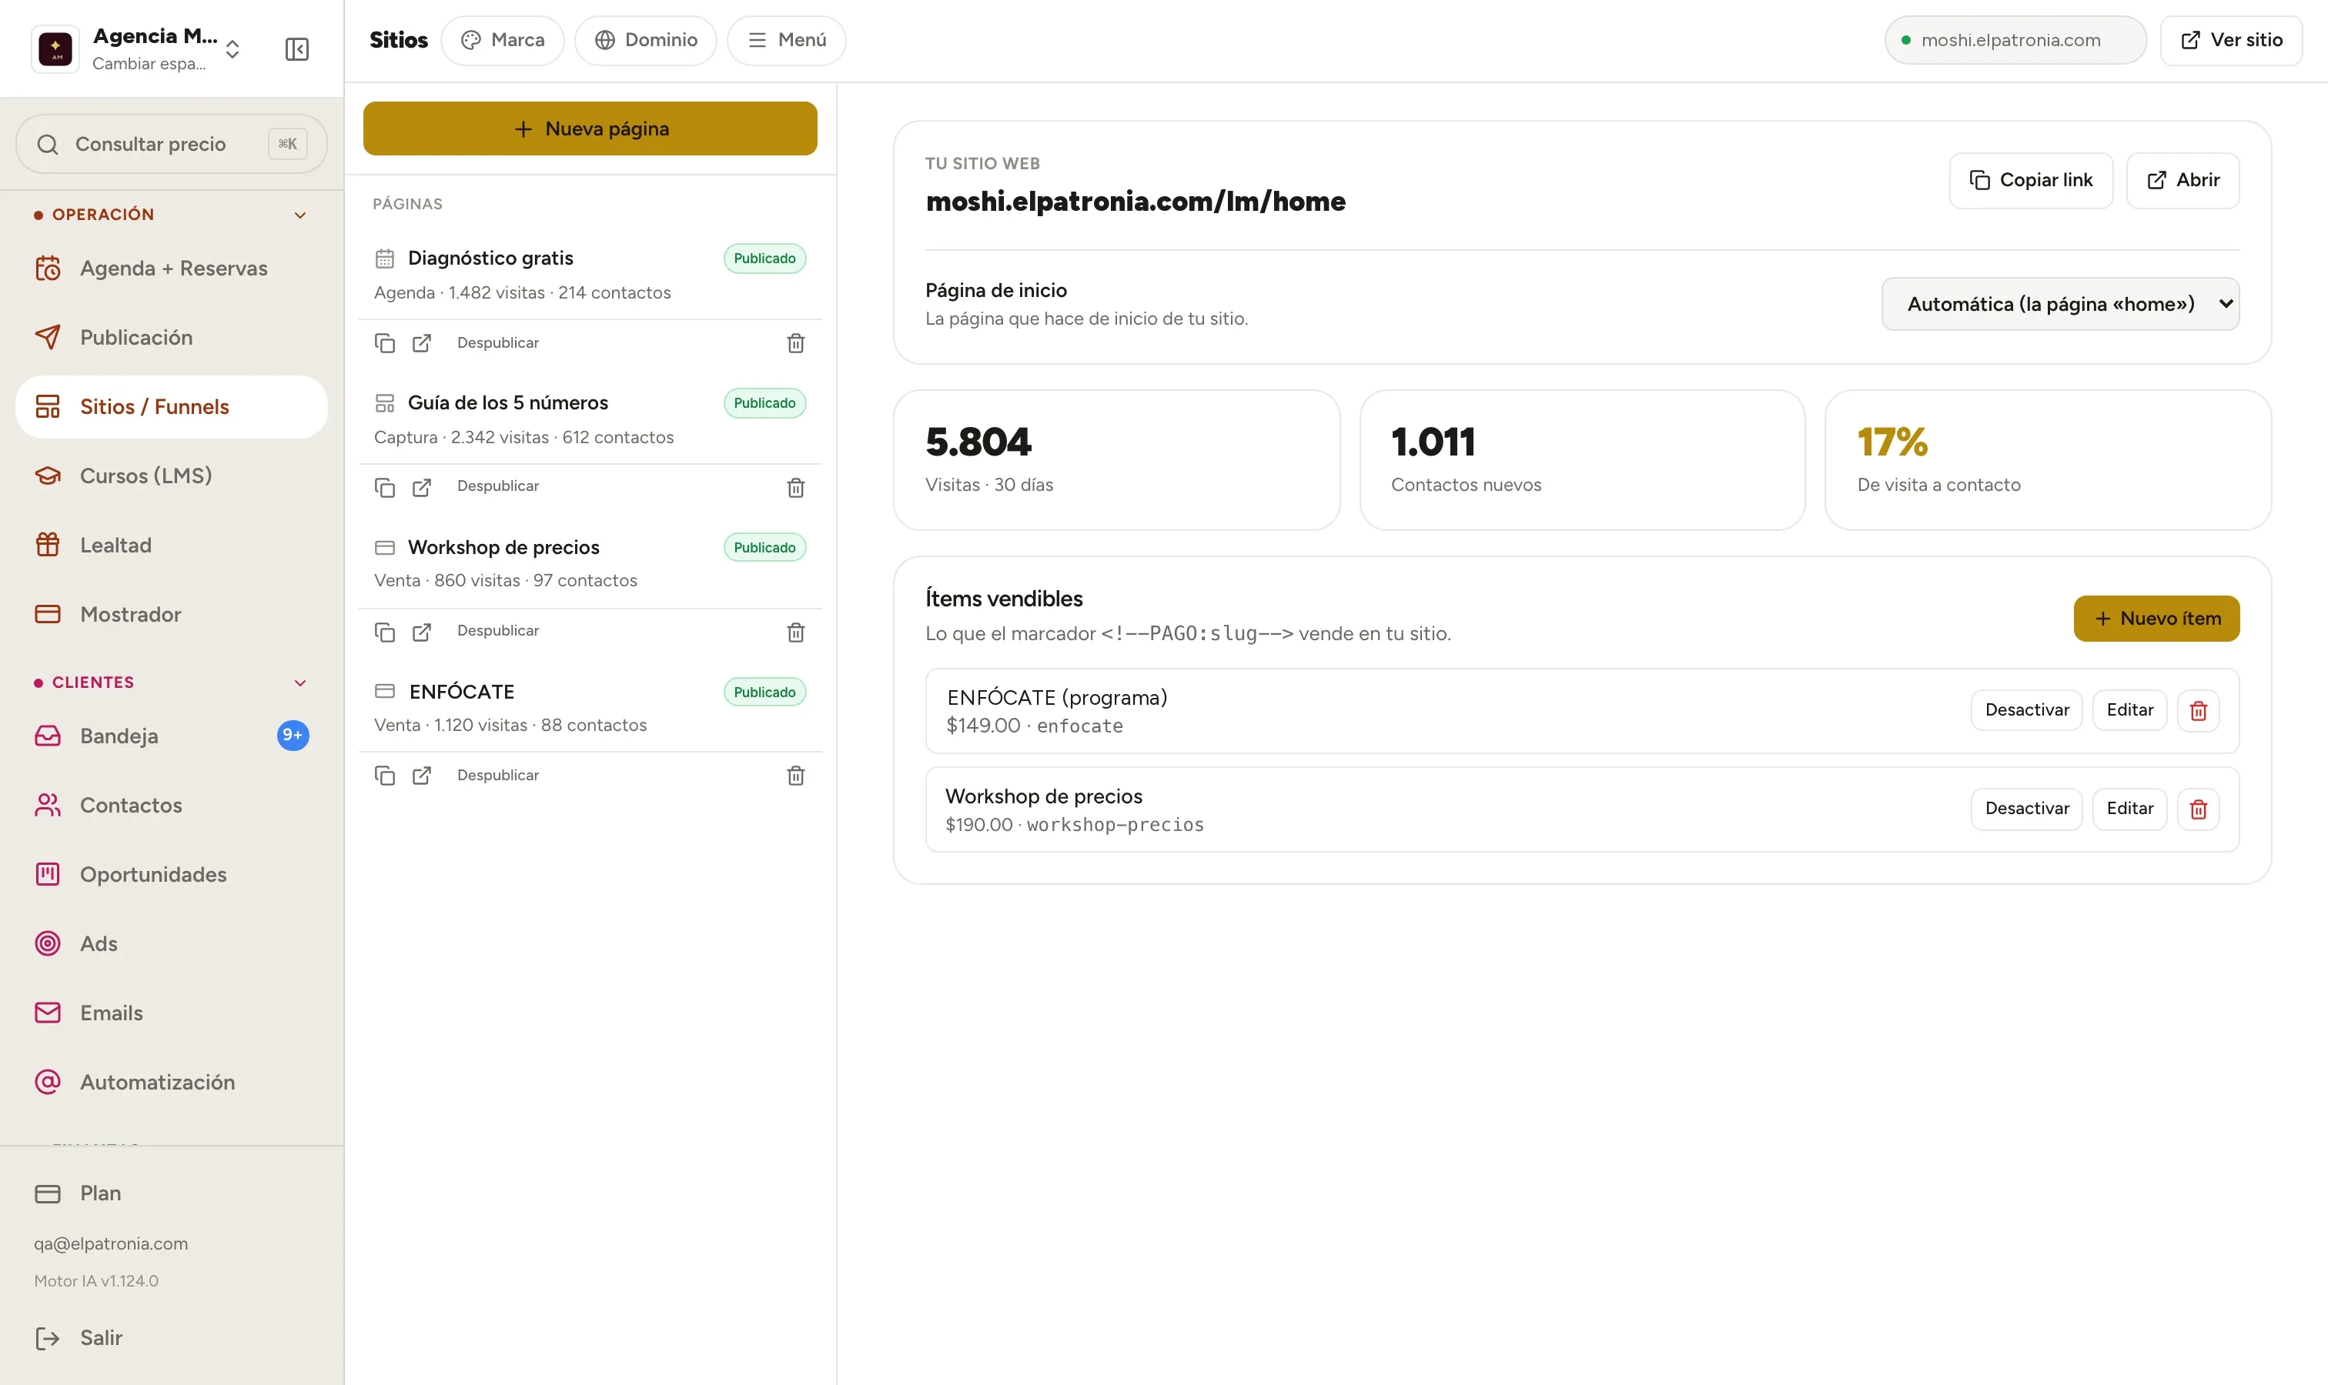
Task: Open ENFÓCATE page external link icon
Action: pyautogui.click(x=422, y=776)
